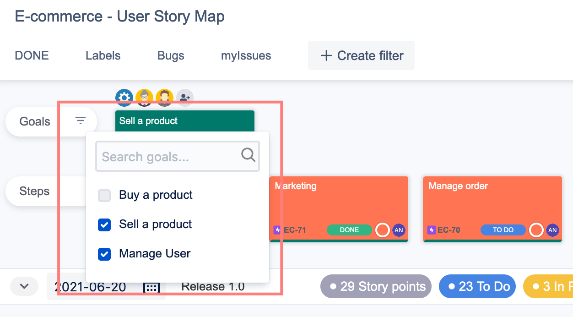Check the Buy a product checkbox
Screen dimensions: 573x317
tap(104, 196)
